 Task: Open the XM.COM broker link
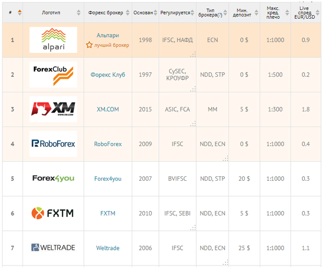click(x=108, y=109)
